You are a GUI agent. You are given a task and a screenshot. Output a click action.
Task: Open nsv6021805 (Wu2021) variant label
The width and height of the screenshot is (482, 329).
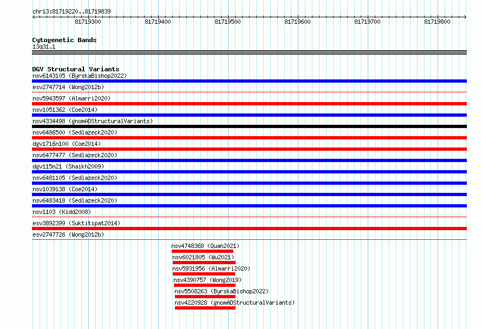pyautogui.click(x=203, y=257)
